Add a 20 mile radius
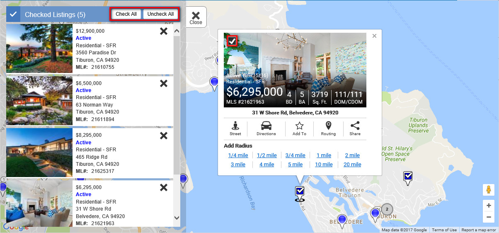Viewport: 499px width, 233px height. point(352,165)
